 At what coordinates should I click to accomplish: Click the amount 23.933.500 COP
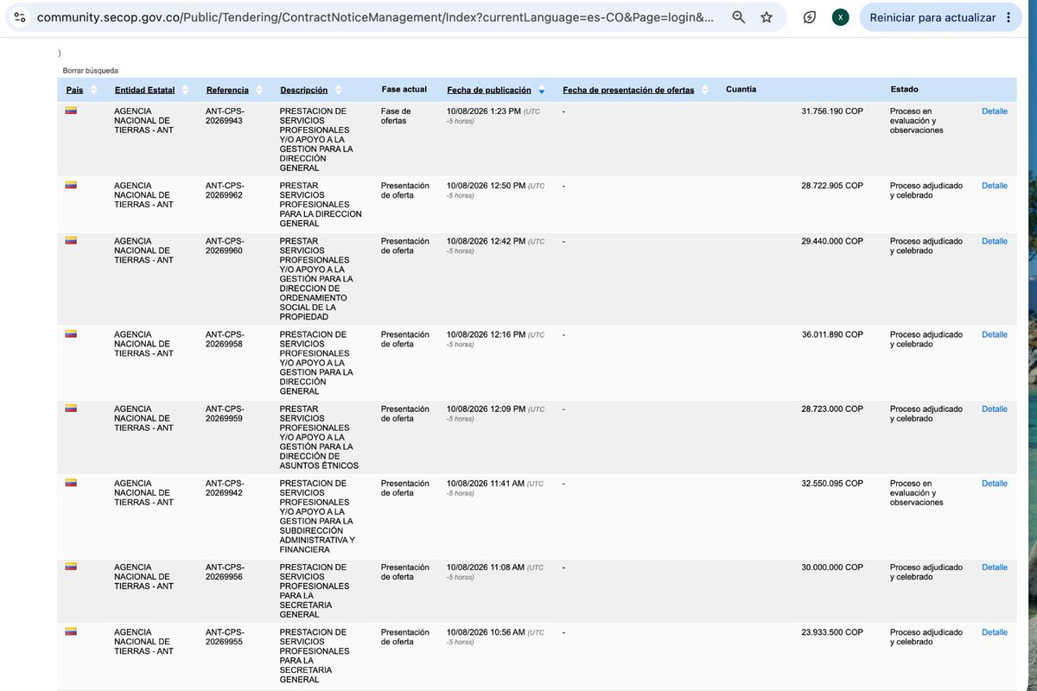[x=832, y=632]
